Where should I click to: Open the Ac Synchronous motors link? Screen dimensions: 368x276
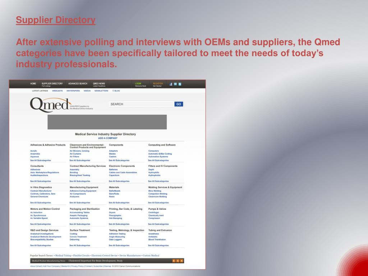pos(38,216)
